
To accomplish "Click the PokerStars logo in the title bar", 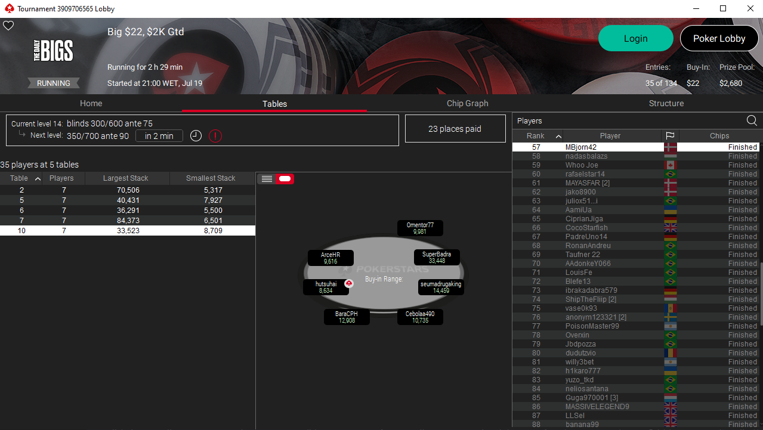I will point(8,9).
